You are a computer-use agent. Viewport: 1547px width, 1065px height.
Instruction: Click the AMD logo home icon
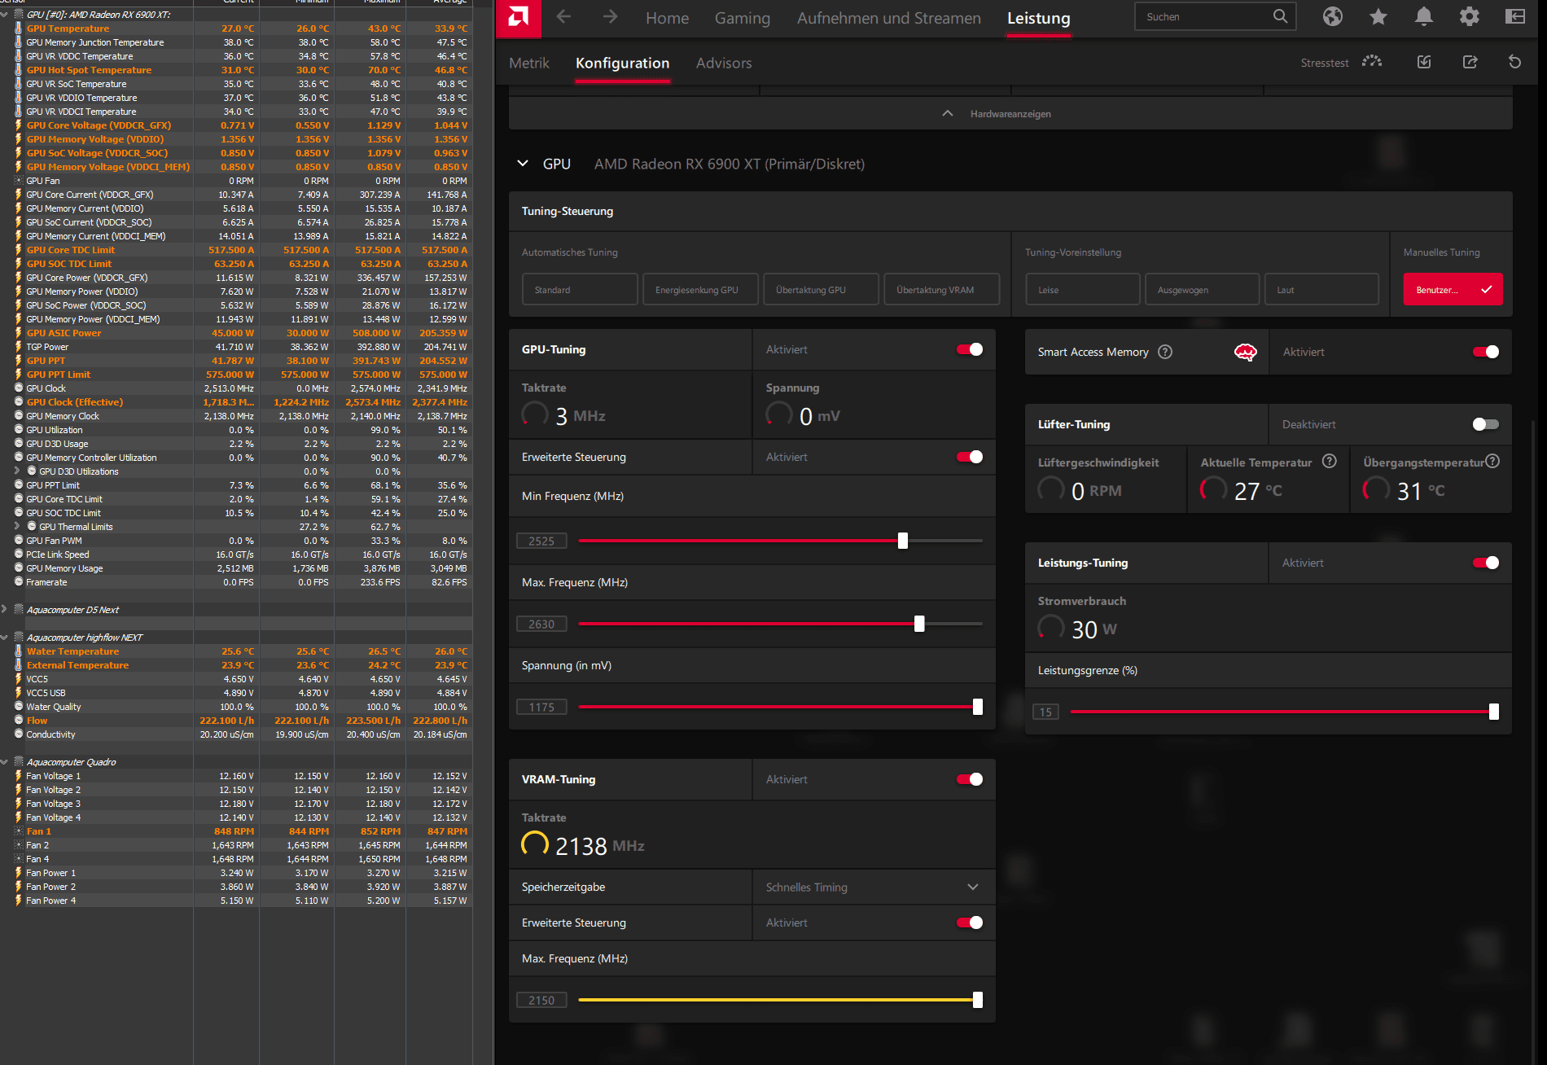pyautogui.click(x=519, y=18)
